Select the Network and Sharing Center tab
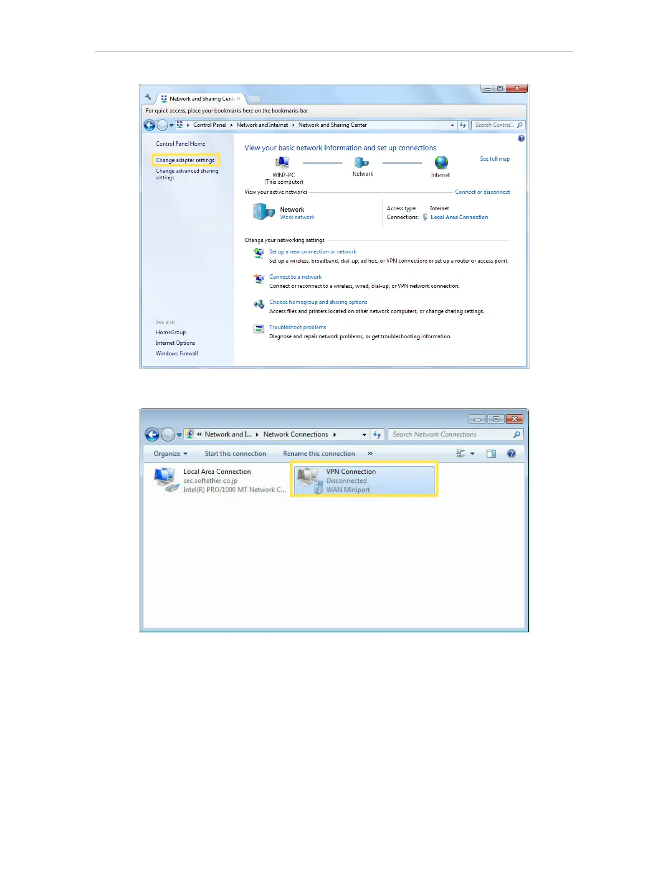The height and width of the screenshot is (884, 668). (x=201, y=99)
